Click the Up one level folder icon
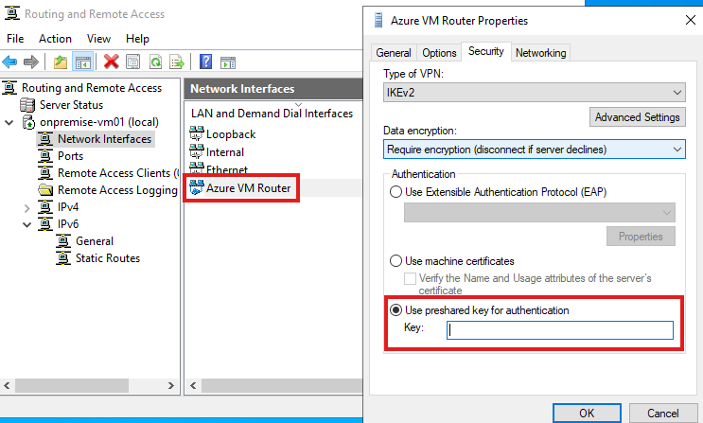Image resolution: width=703 pixels, height=423 pixels. pyautogui.click(x=61, y=62)
